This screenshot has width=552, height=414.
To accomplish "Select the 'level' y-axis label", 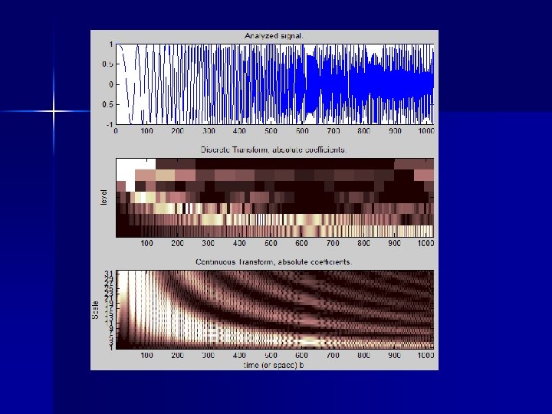I will 103,198.
